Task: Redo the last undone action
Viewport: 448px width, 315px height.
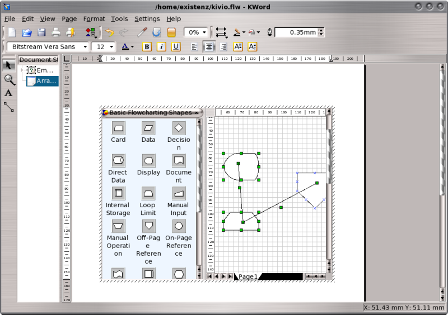Action: pyautogui.click(x=123, y=32)
